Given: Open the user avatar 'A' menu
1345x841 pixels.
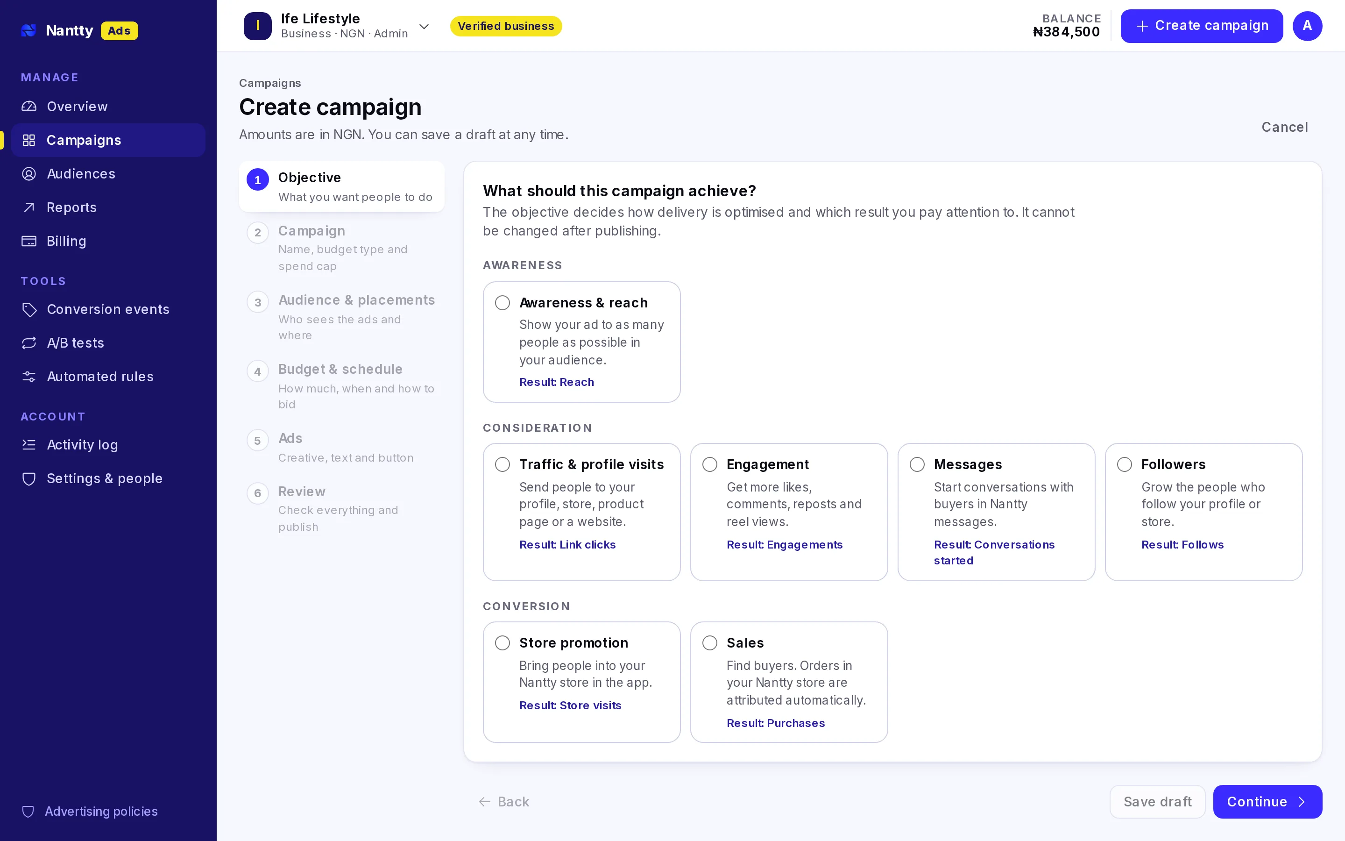Looking at the screenshot, I should (1307, 26).
